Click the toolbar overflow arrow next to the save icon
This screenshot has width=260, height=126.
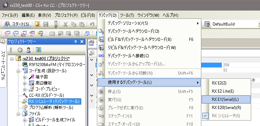(56, 24)
